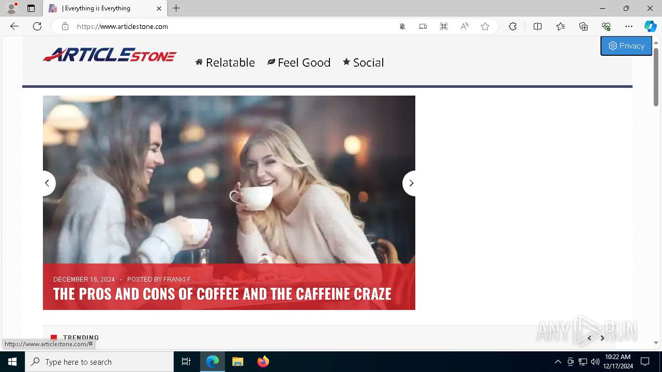The width and height of the screenshot is (662, 372).
Task: Open the browser profile icon
Action: pyautogui.click(x=11, y=8)
